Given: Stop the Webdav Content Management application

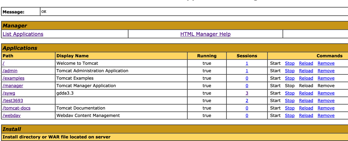Looking at the screenshot, I should tap(290, 115).
